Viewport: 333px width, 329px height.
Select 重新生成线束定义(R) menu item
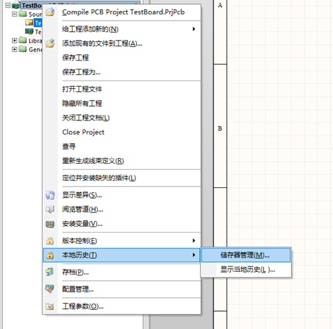(x=122, y=160)
